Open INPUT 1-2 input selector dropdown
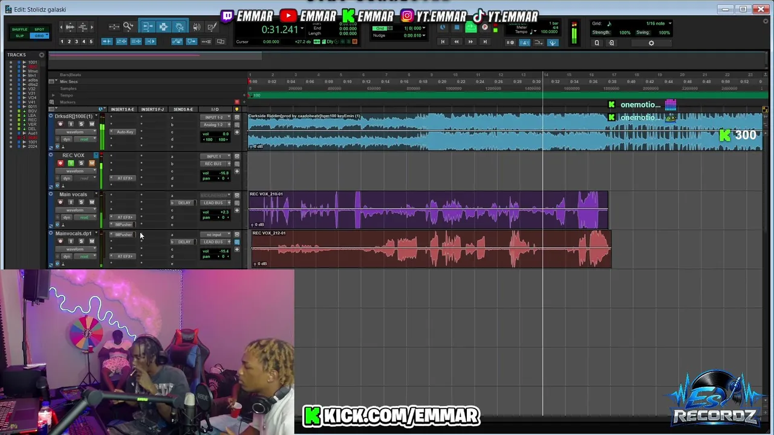 [215, 117]
